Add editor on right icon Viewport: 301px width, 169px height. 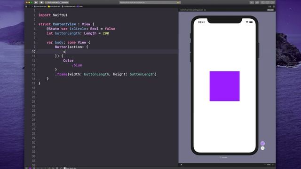pyautogui.click(x=274, y=6)
